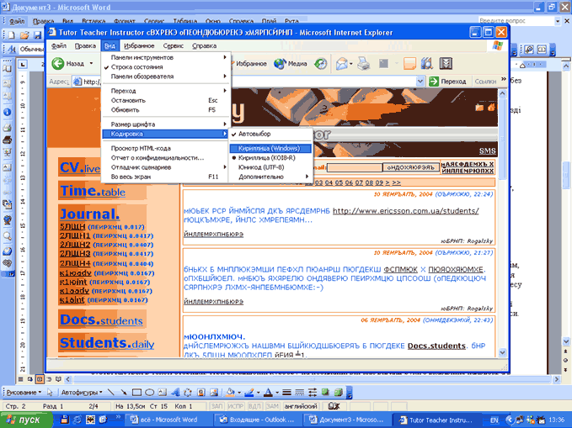
Task: Select Кириллица (KOI8-R) encoding option
Action: [x=270, y=158]
